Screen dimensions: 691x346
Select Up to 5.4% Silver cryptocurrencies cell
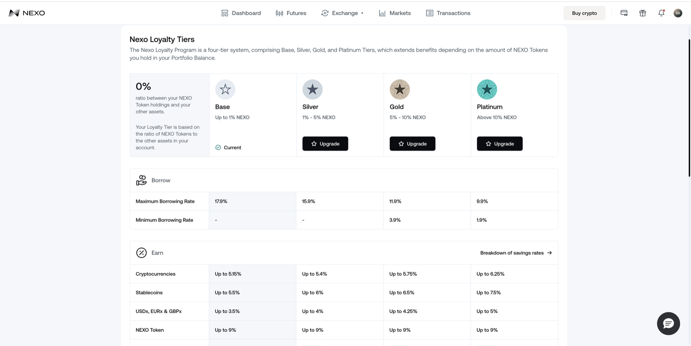[314, 274]
